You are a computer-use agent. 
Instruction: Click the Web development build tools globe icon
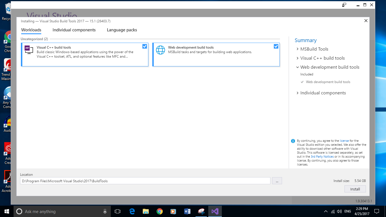coord(161,50)
